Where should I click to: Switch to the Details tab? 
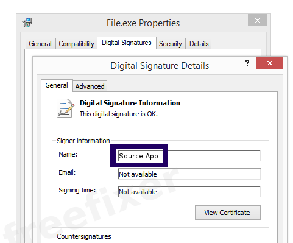tap(199, 44)
